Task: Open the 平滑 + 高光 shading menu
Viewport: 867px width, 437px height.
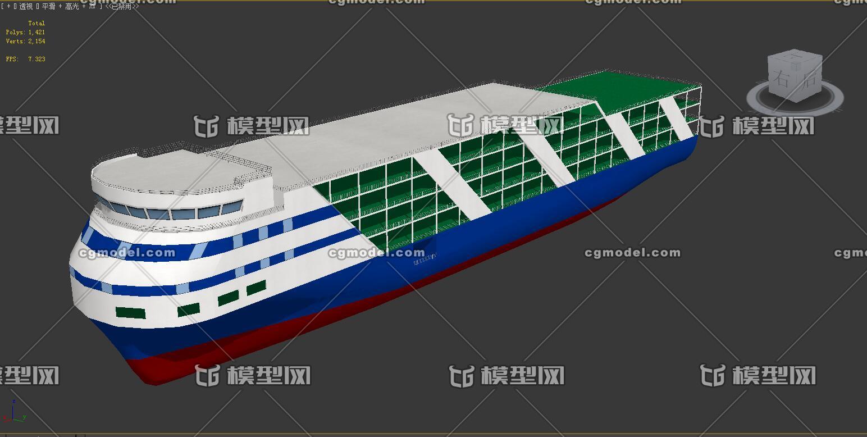Action: point(61,6)
